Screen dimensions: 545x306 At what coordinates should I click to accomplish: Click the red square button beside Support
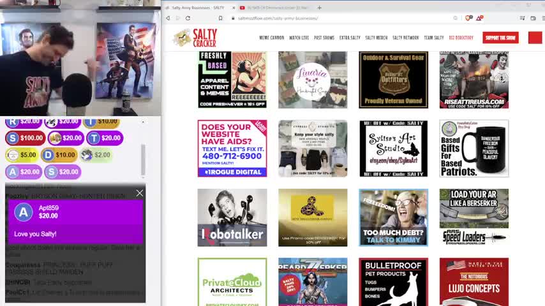535,38
